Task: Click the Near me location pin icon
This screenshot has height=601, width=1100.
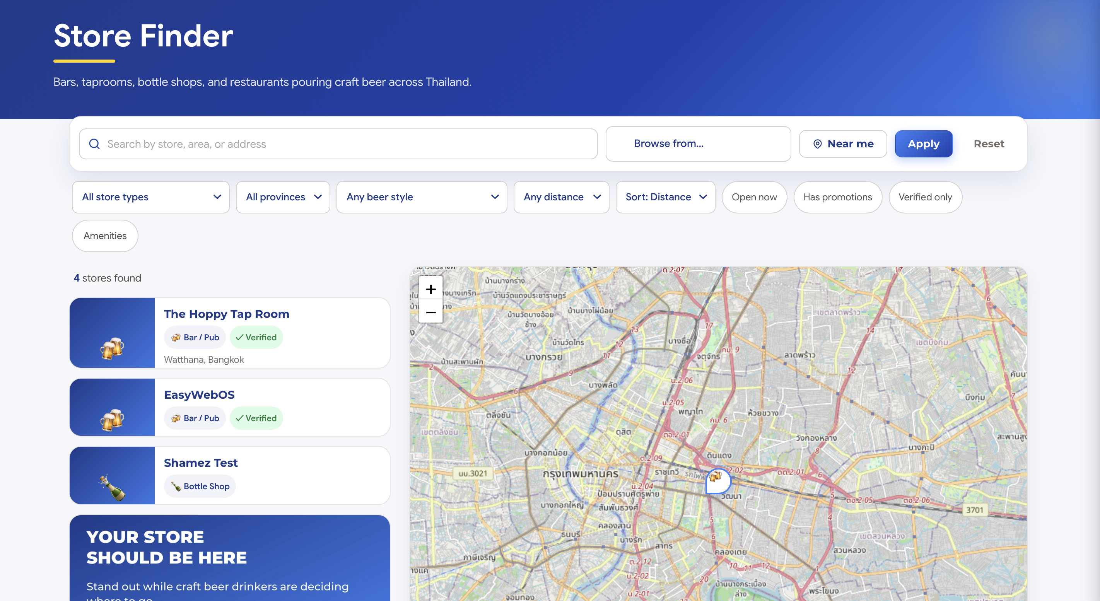Action: click(x=817, y=144)
